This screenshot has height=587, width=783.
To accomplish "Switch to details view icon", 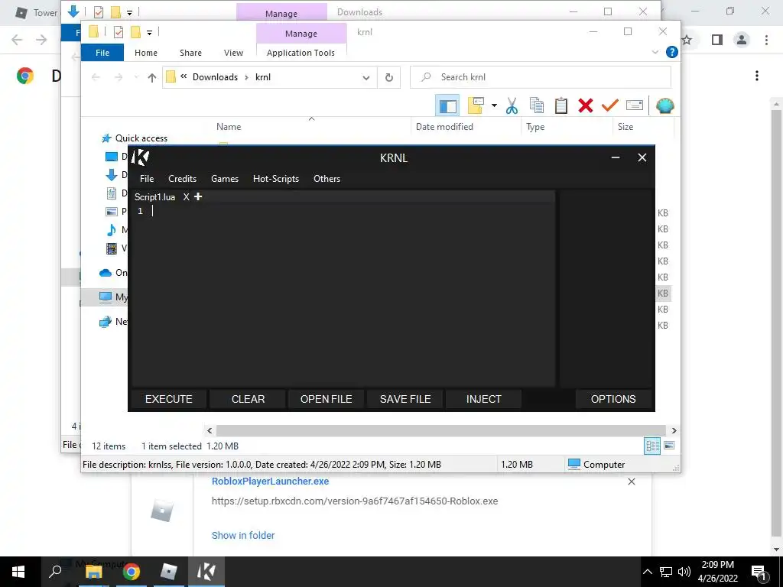I will (x=652, y=446).
